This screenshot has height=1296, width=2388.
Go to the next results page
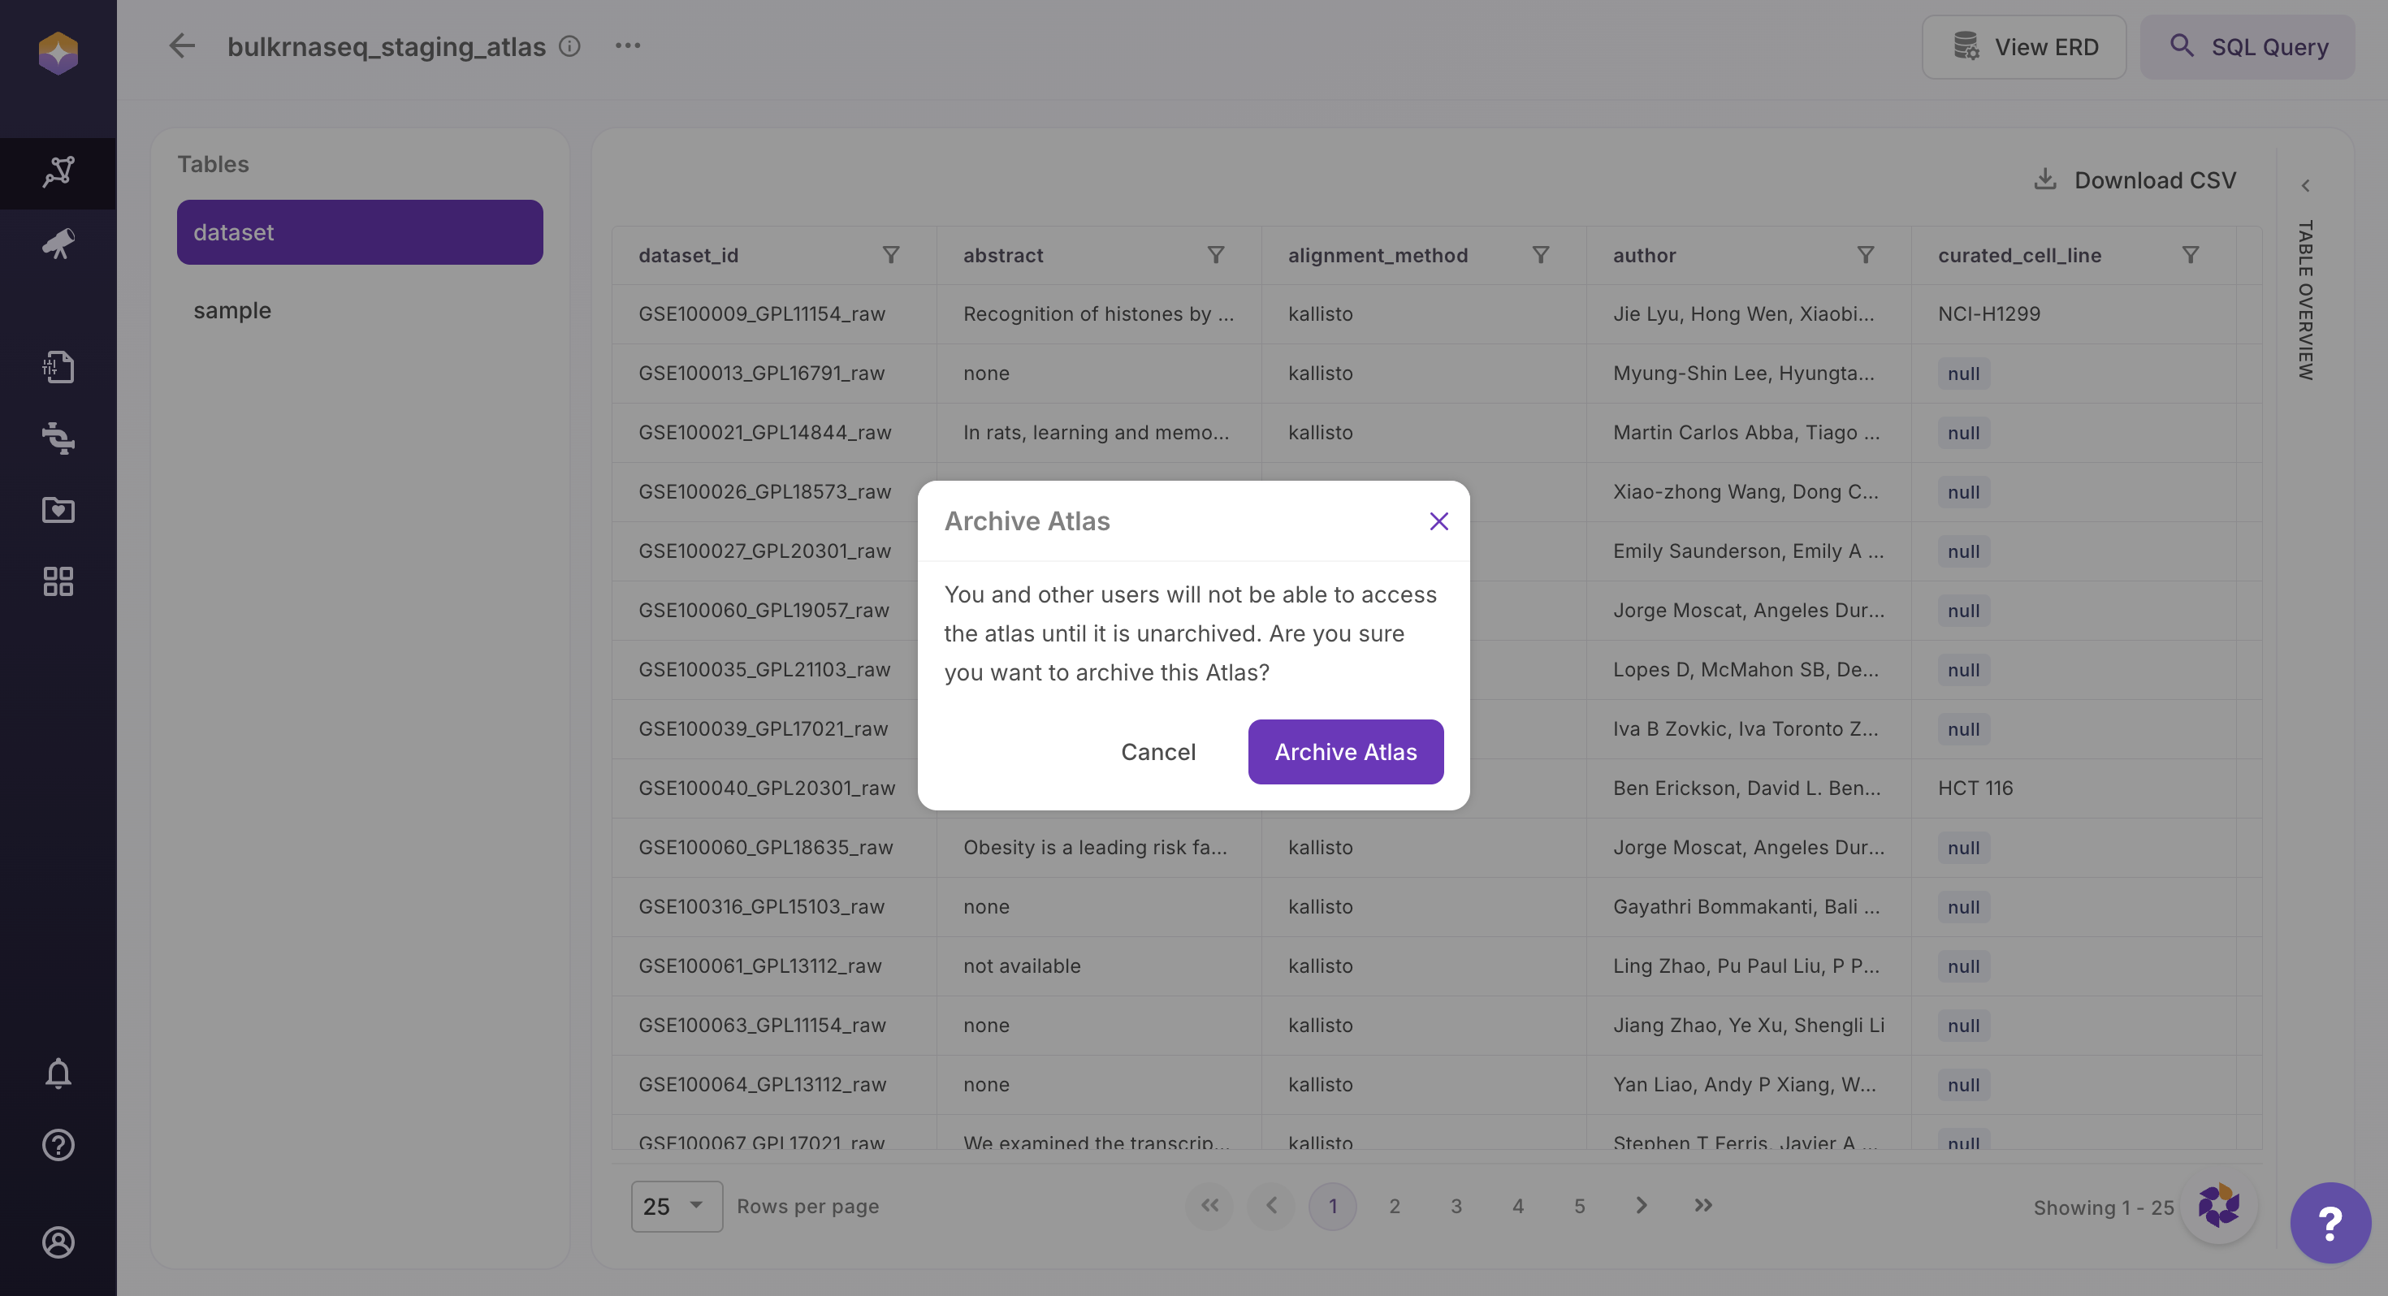coord(1641,1205)
